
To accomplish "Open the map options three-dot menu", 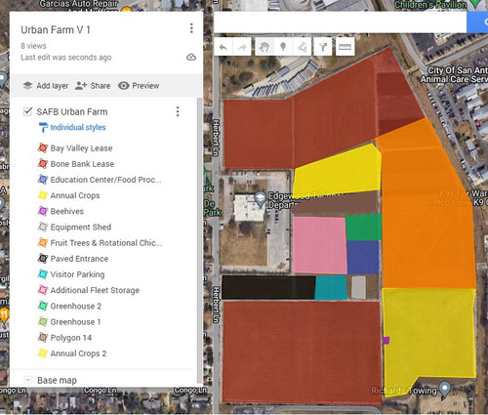I will pos(191,28).
